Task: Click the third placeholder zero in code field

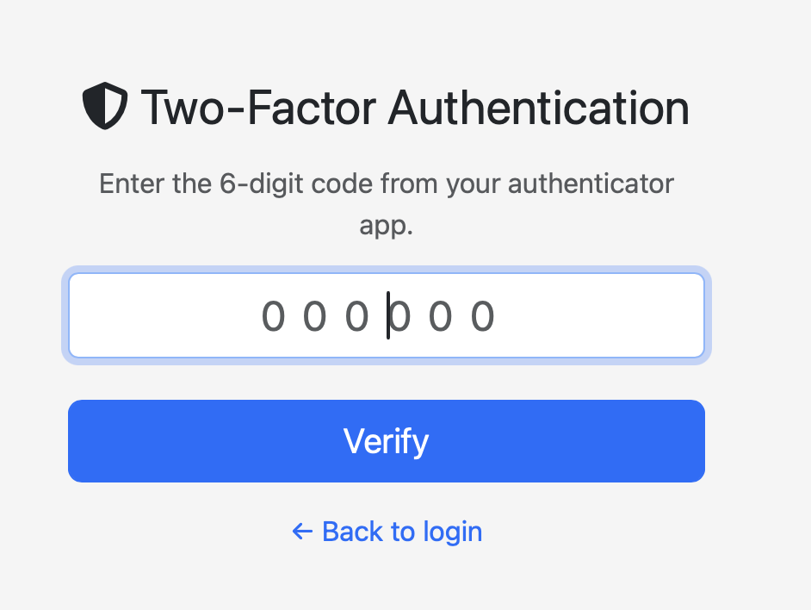Action: 356,317
